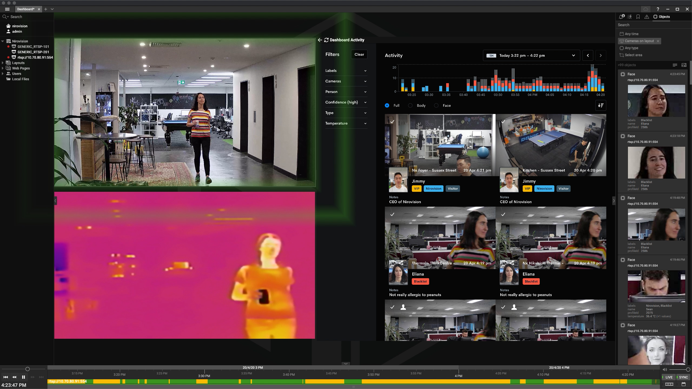Open the bookmarks panel icon
The height and width of the screenshot is (389, 692).
point(638,16)
